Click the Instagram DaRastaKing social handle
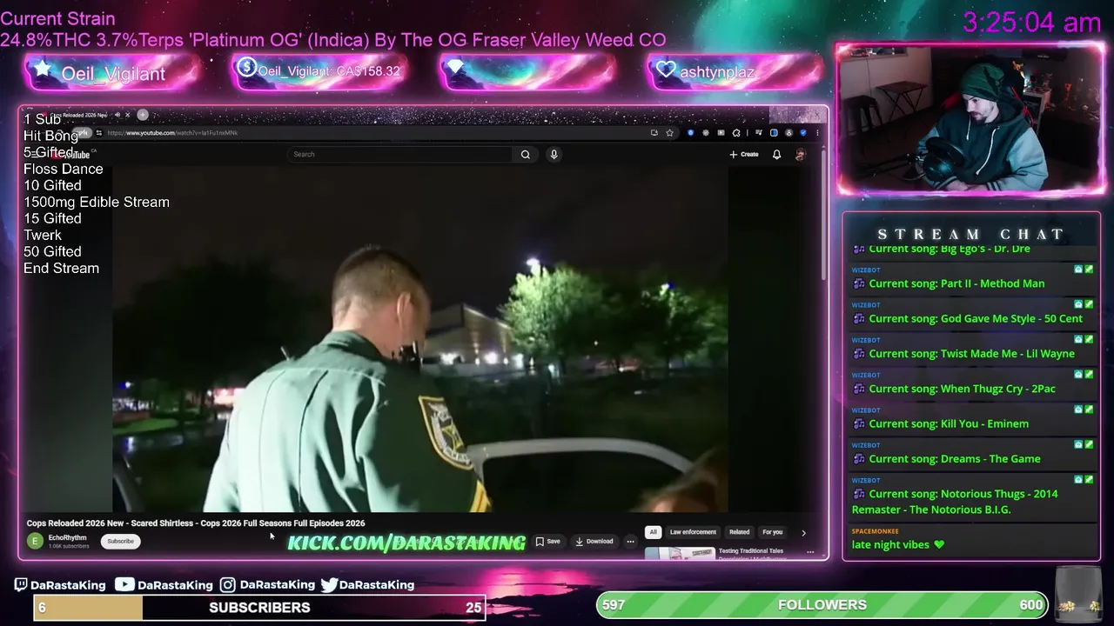Image resolution: width=1114 pixels, height=626 pixels. point(267,585)
